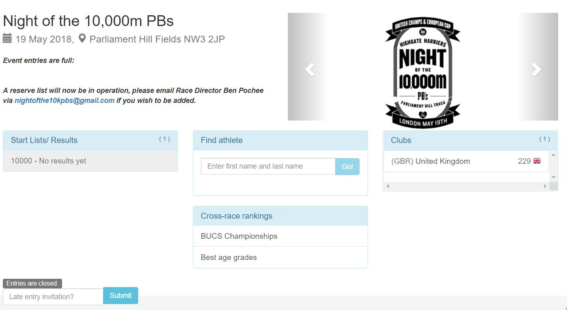Screen dimensions: 567x310
Task: Click the Start Lists/ Results panel header
Action: pyautogui.click(x=90, y=140)
